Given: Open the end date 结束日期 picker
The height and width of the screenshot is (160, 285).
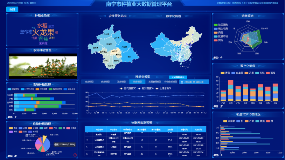Looking at the screenshot, I should click(x=200, y=82).
